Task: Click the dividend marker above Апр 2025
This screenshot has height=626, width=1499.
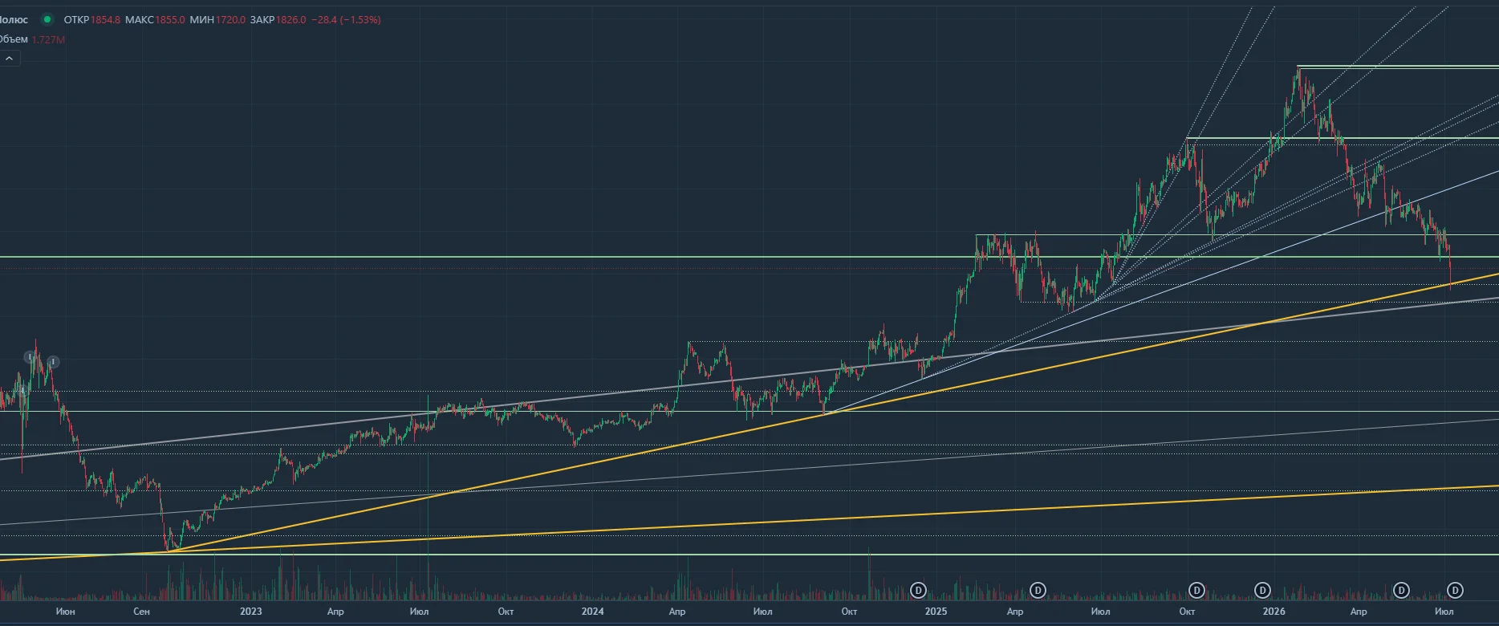Action: 1038,591
